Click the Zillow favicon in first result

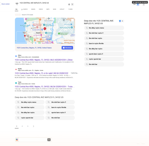(x=16, y=56)
